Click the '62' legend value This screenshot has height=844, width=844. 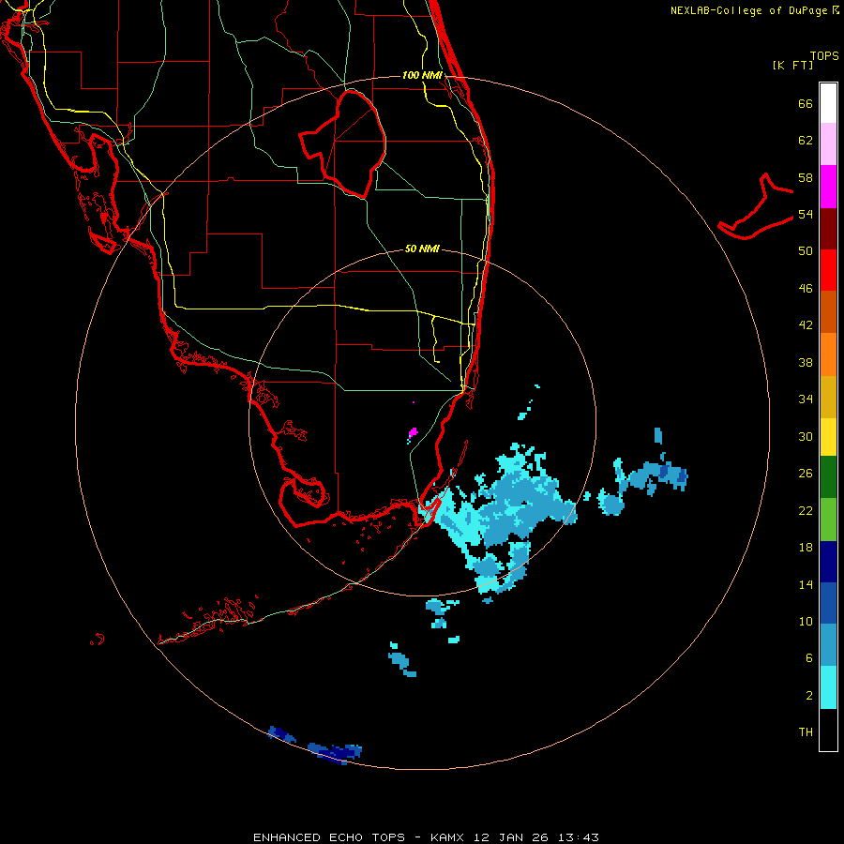[x=806, y=141]
